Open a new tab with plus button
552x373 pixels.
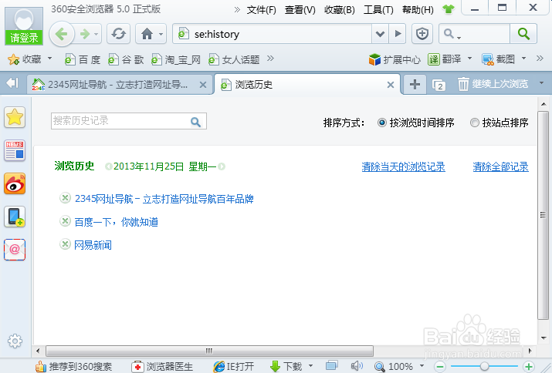point(415,84)
